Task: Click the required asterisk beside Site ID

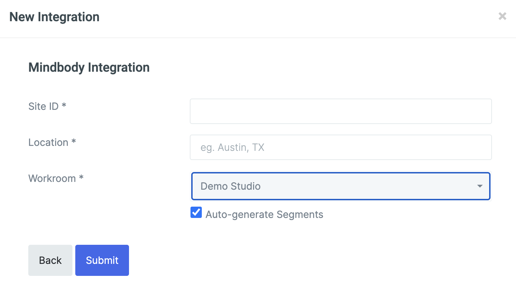Action: tap(64, 106)
